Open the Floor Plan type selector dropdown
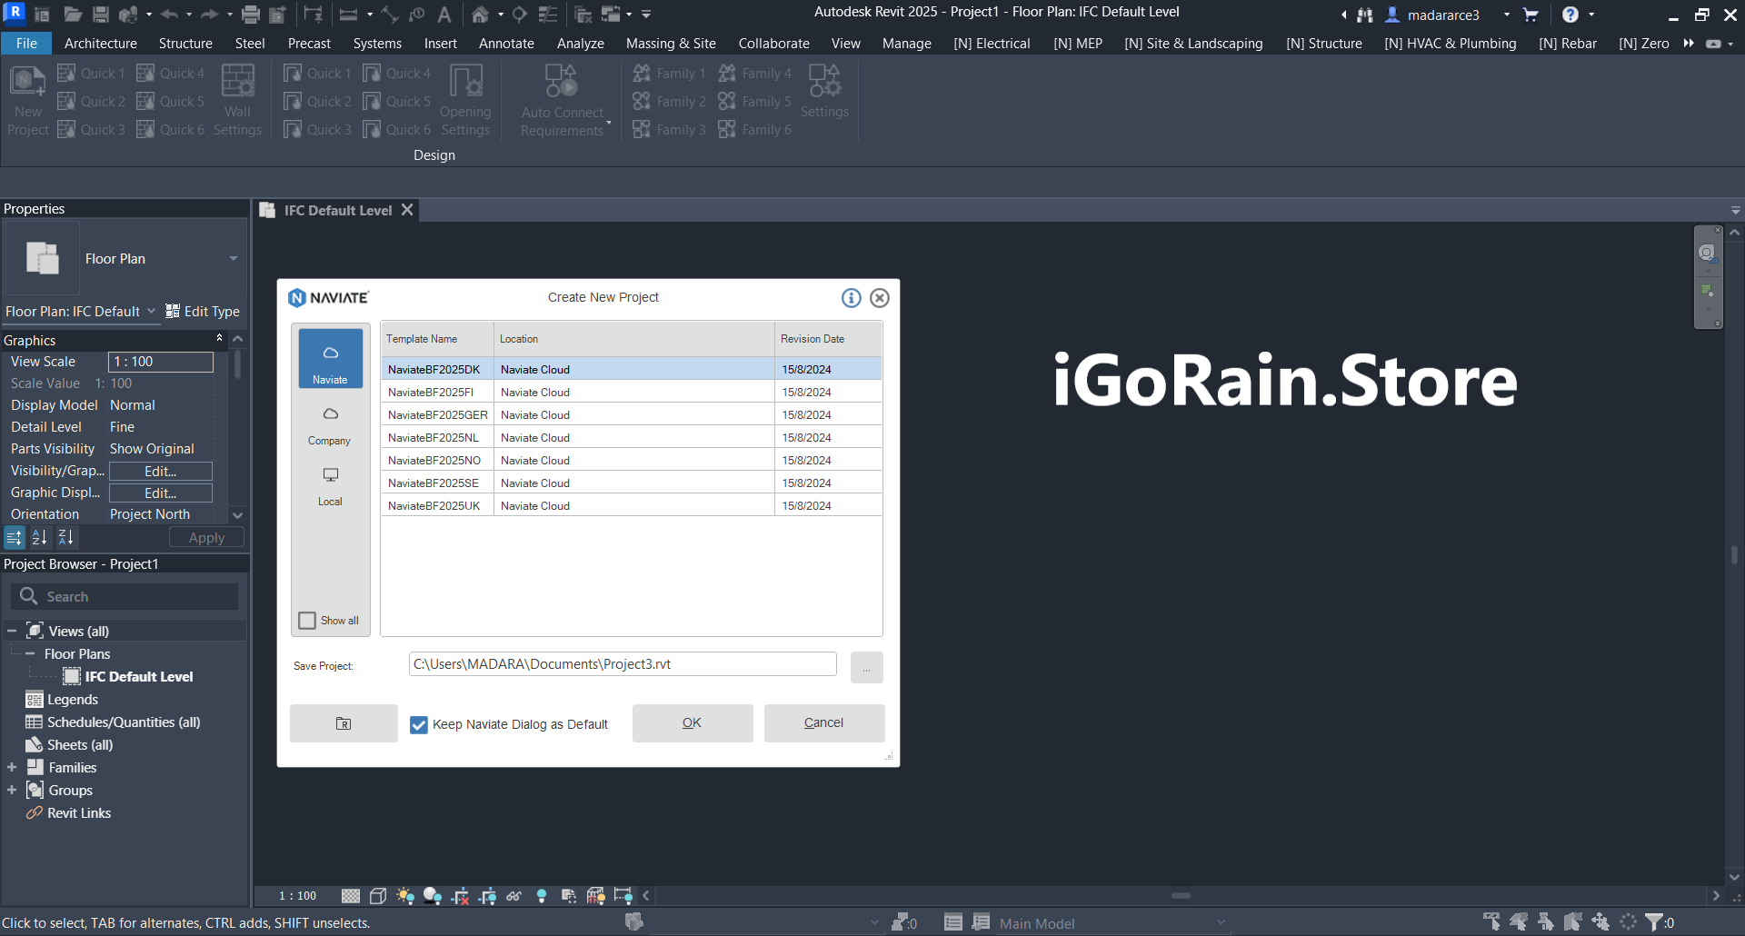Viewport: 1745px width, 936px height. 233,258
